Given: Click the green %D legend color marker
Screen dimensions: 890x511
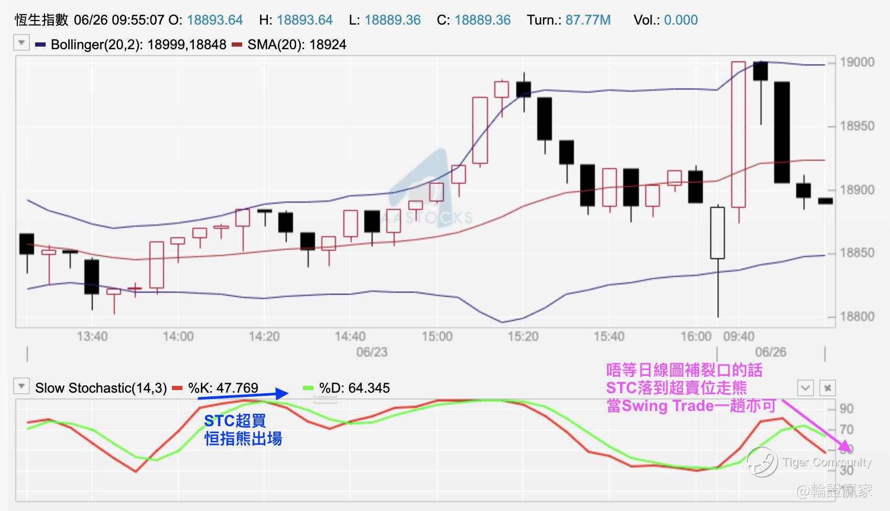Looking at the screenshot, I should coord(308,388).
